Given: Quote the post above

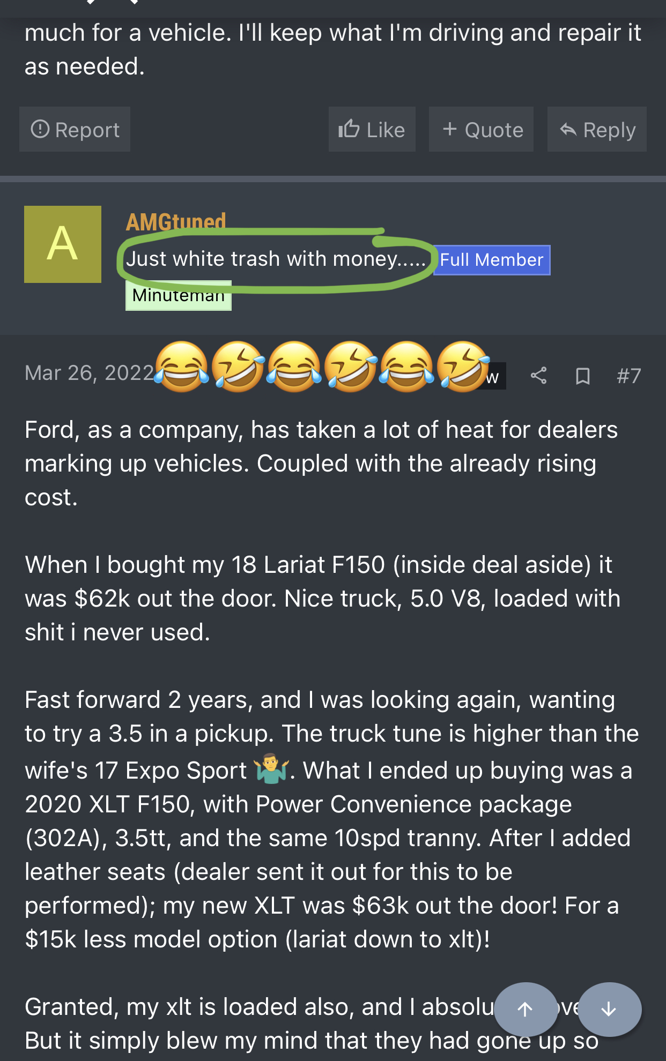Looking at the screenshot, I should click(481, 130).
